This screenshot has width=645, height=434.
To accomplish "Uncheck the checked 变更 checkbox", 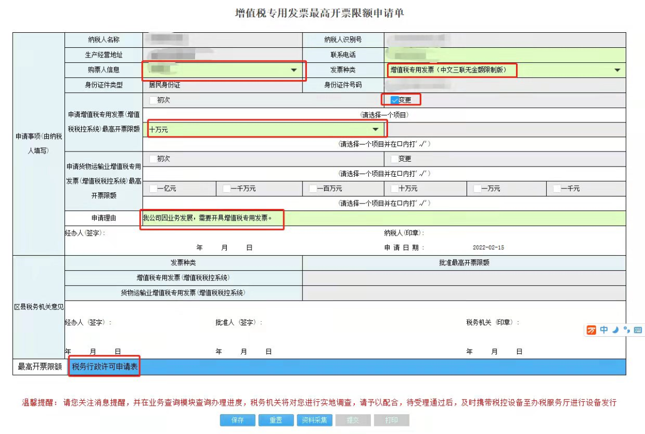I will (x=395, y=100).
